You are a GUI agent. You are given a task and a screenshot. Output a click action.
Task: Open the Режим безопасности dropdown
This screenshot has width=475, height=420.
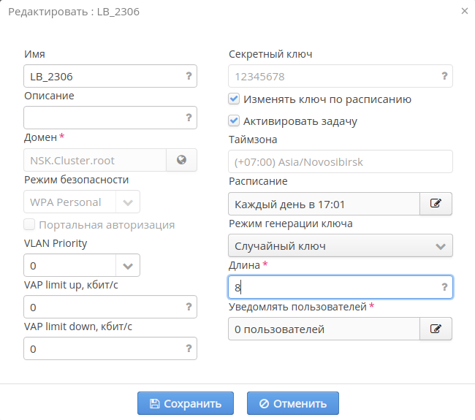coord(128,202)
